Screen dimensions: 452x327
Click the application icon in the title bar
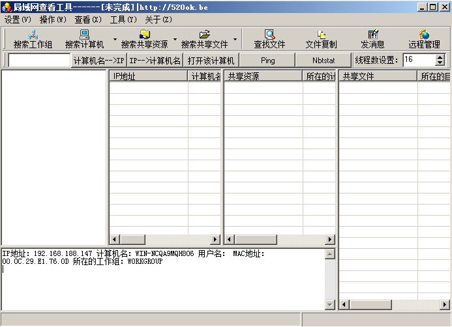[7, 7]
